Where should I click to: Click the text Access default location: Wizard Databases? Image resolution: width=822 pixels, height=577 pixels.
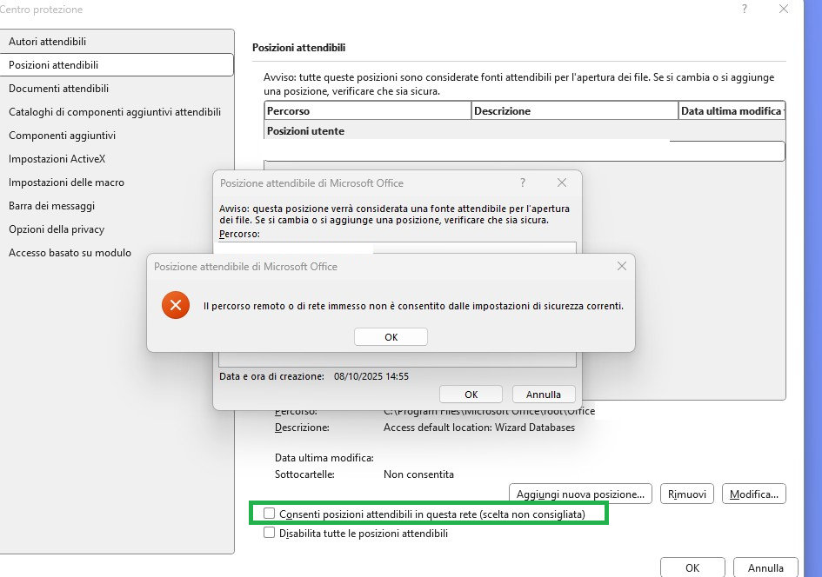[x=479, y=428]
